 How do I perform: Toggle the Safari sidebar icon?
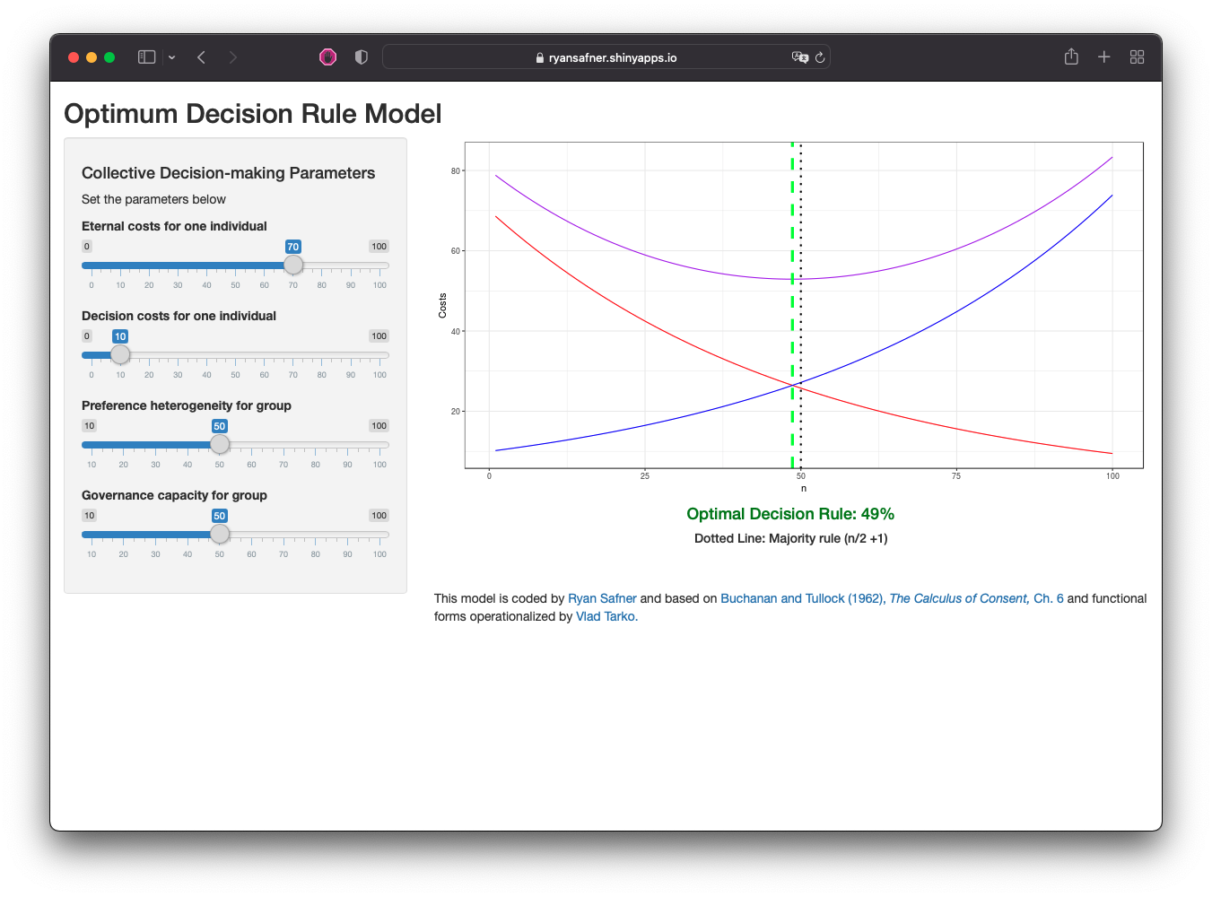146,57
